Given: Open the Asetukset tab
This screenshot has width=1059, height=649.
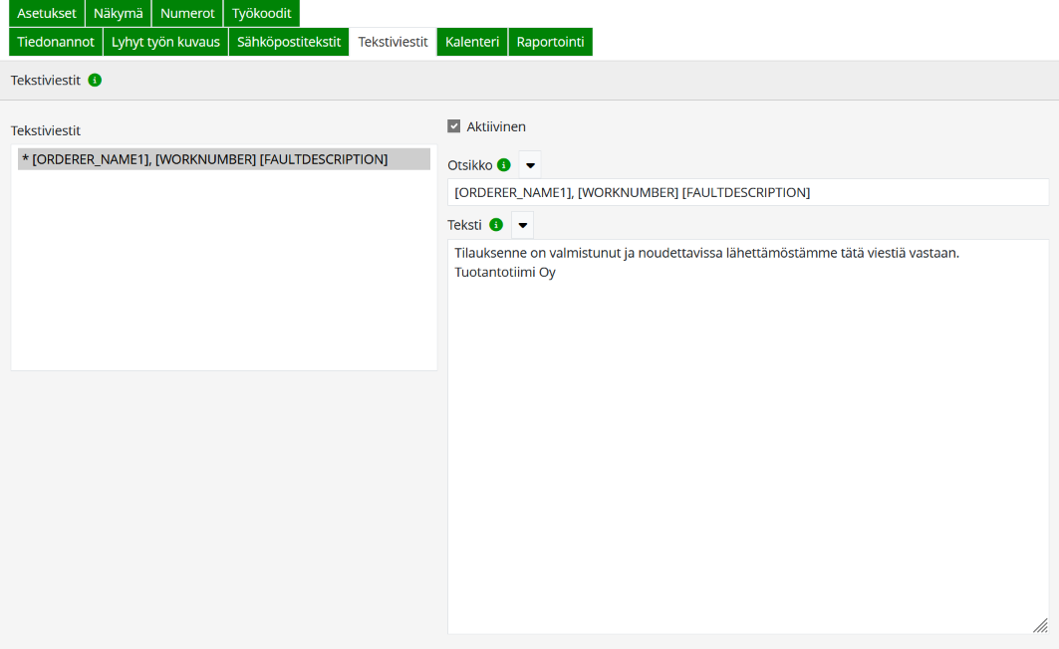Looking at the screenshot, I should tap(47, 13).
